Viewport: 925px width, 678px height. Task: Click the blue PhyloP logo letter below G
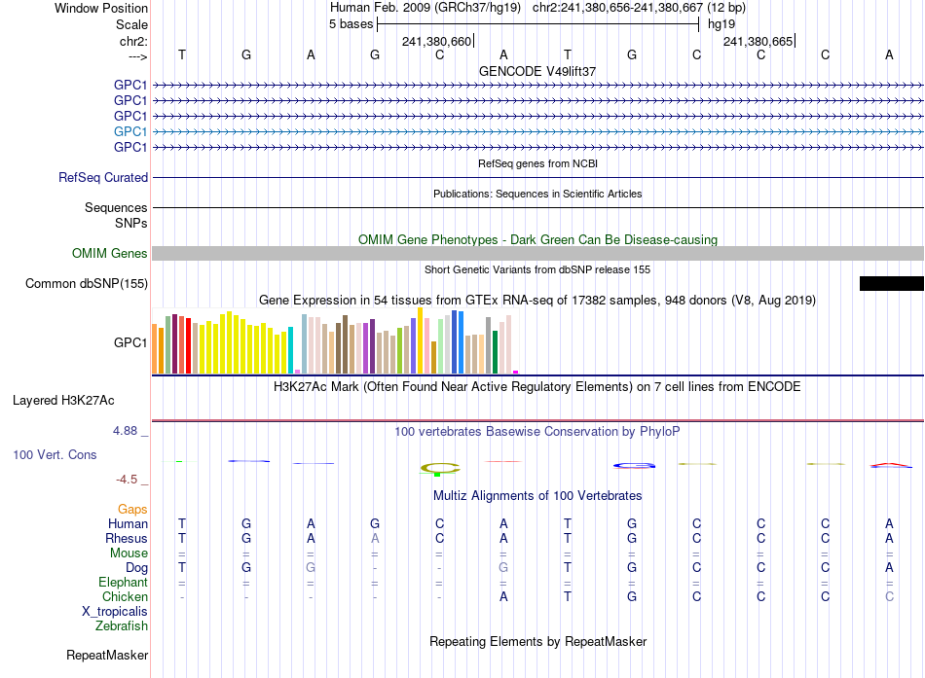pos(634,466)
